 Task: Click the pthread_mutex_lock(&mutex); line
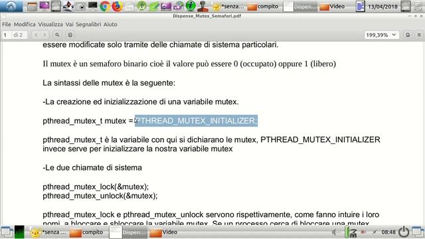pyautogui.click(x=96, y=187)
